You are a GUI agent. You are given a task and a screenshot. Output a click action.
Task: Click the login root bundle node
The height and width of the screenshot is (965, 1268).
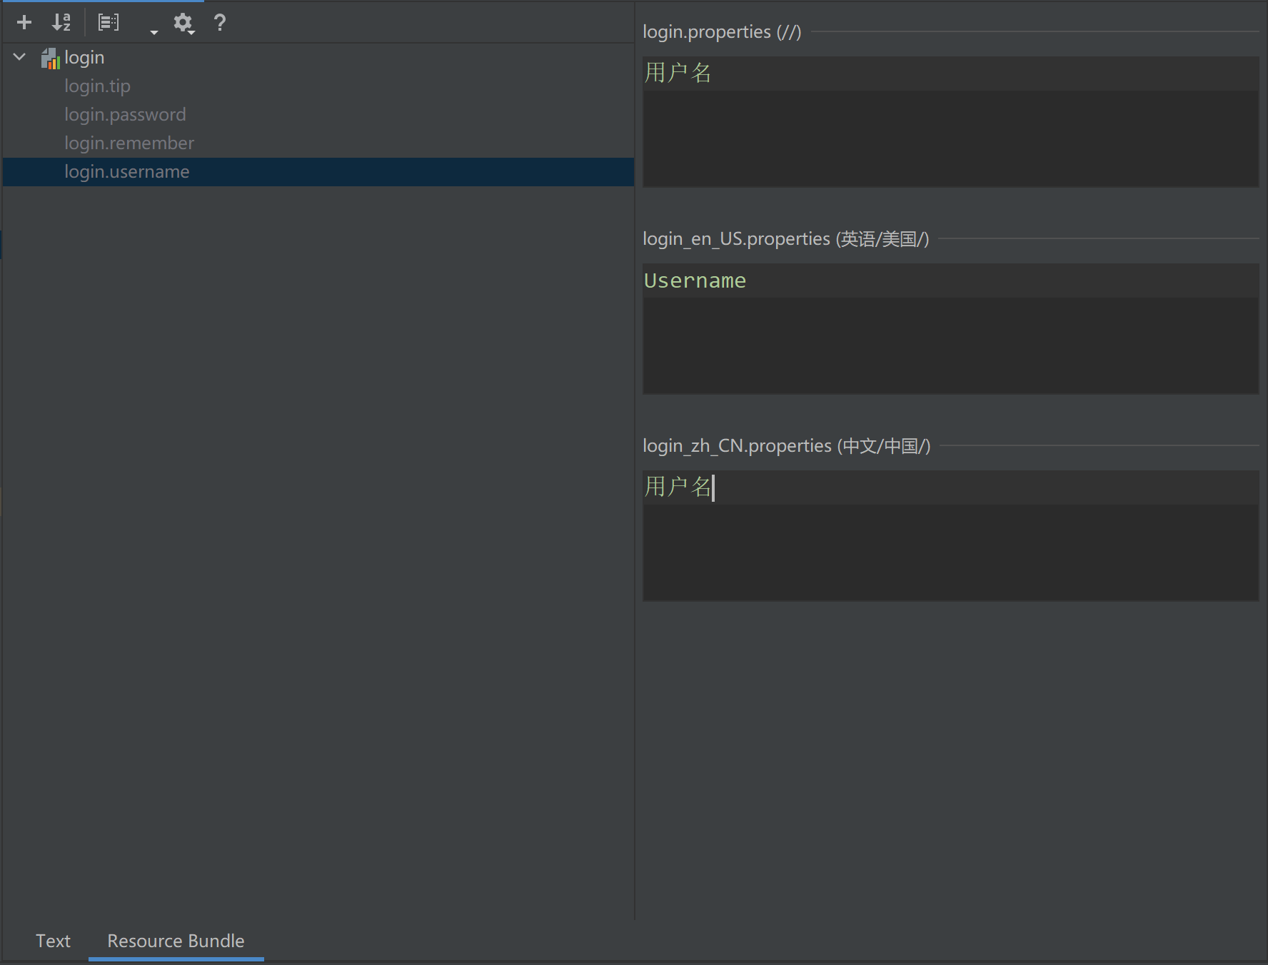[x=84, y=57]
